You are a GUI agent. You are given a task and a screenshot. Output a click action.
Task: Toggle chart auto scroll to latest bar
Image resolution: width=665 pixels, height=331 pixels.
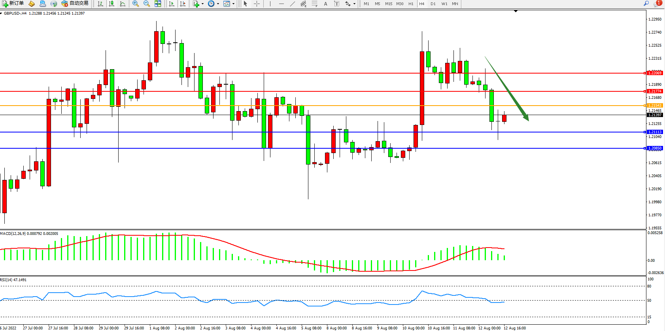tap(172, 4)
